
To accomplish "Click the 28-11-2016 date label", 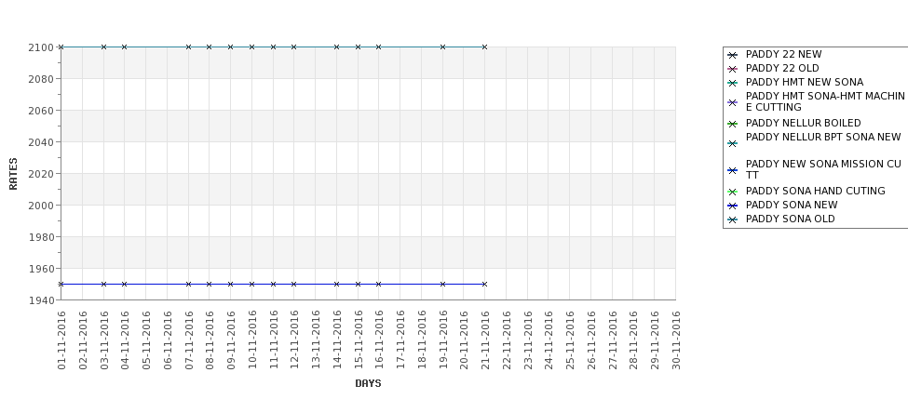I will point(633,340).
